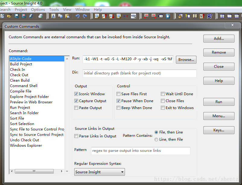Check the Close Files option
Image resolution: width=242 pixels, height=185 pixels.
[x=163, y=101]
